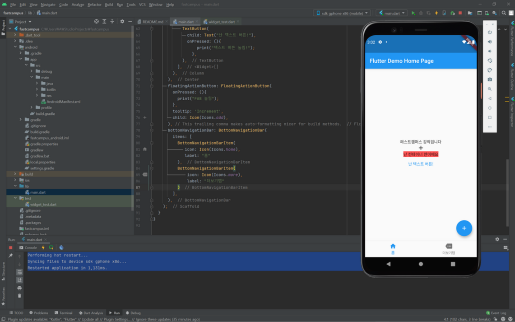
Task: Select AndroidManifest.xml in project tree
Action: [63, 102]
